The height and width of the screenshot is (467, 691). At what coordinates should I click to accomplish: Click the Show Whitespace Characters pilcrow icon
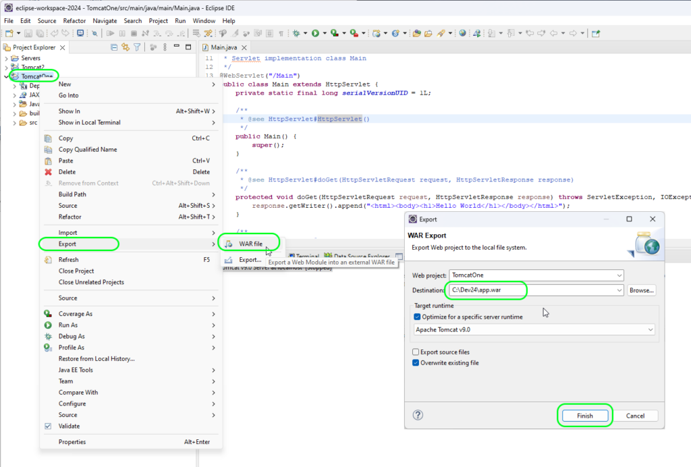pos(281,34)
